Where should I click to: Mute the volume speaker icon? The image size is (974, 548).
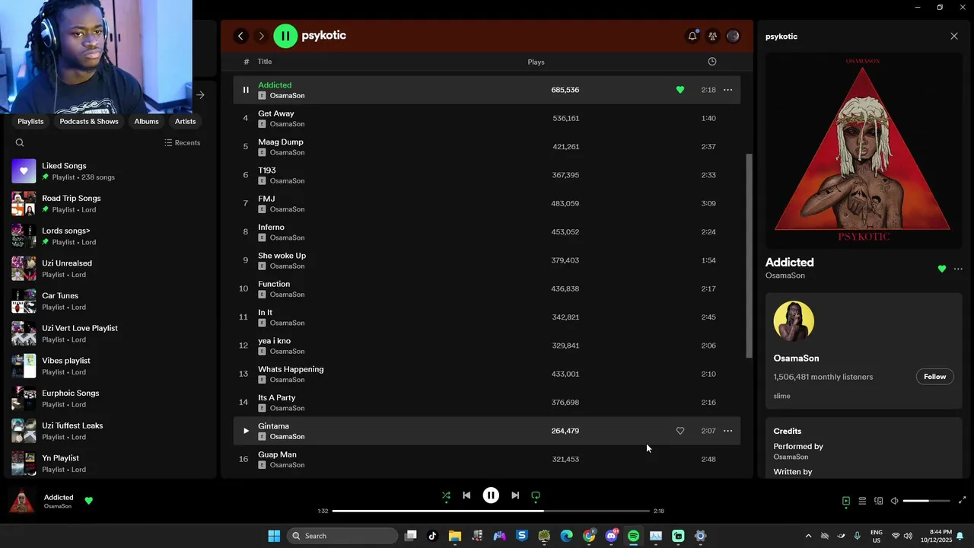(x=895, y=501)
